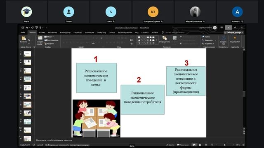Screen dimensions: 264x148
Task: Expand the shapes gallery more arrow
Action: pyautogui.click(x=157, y=40)
